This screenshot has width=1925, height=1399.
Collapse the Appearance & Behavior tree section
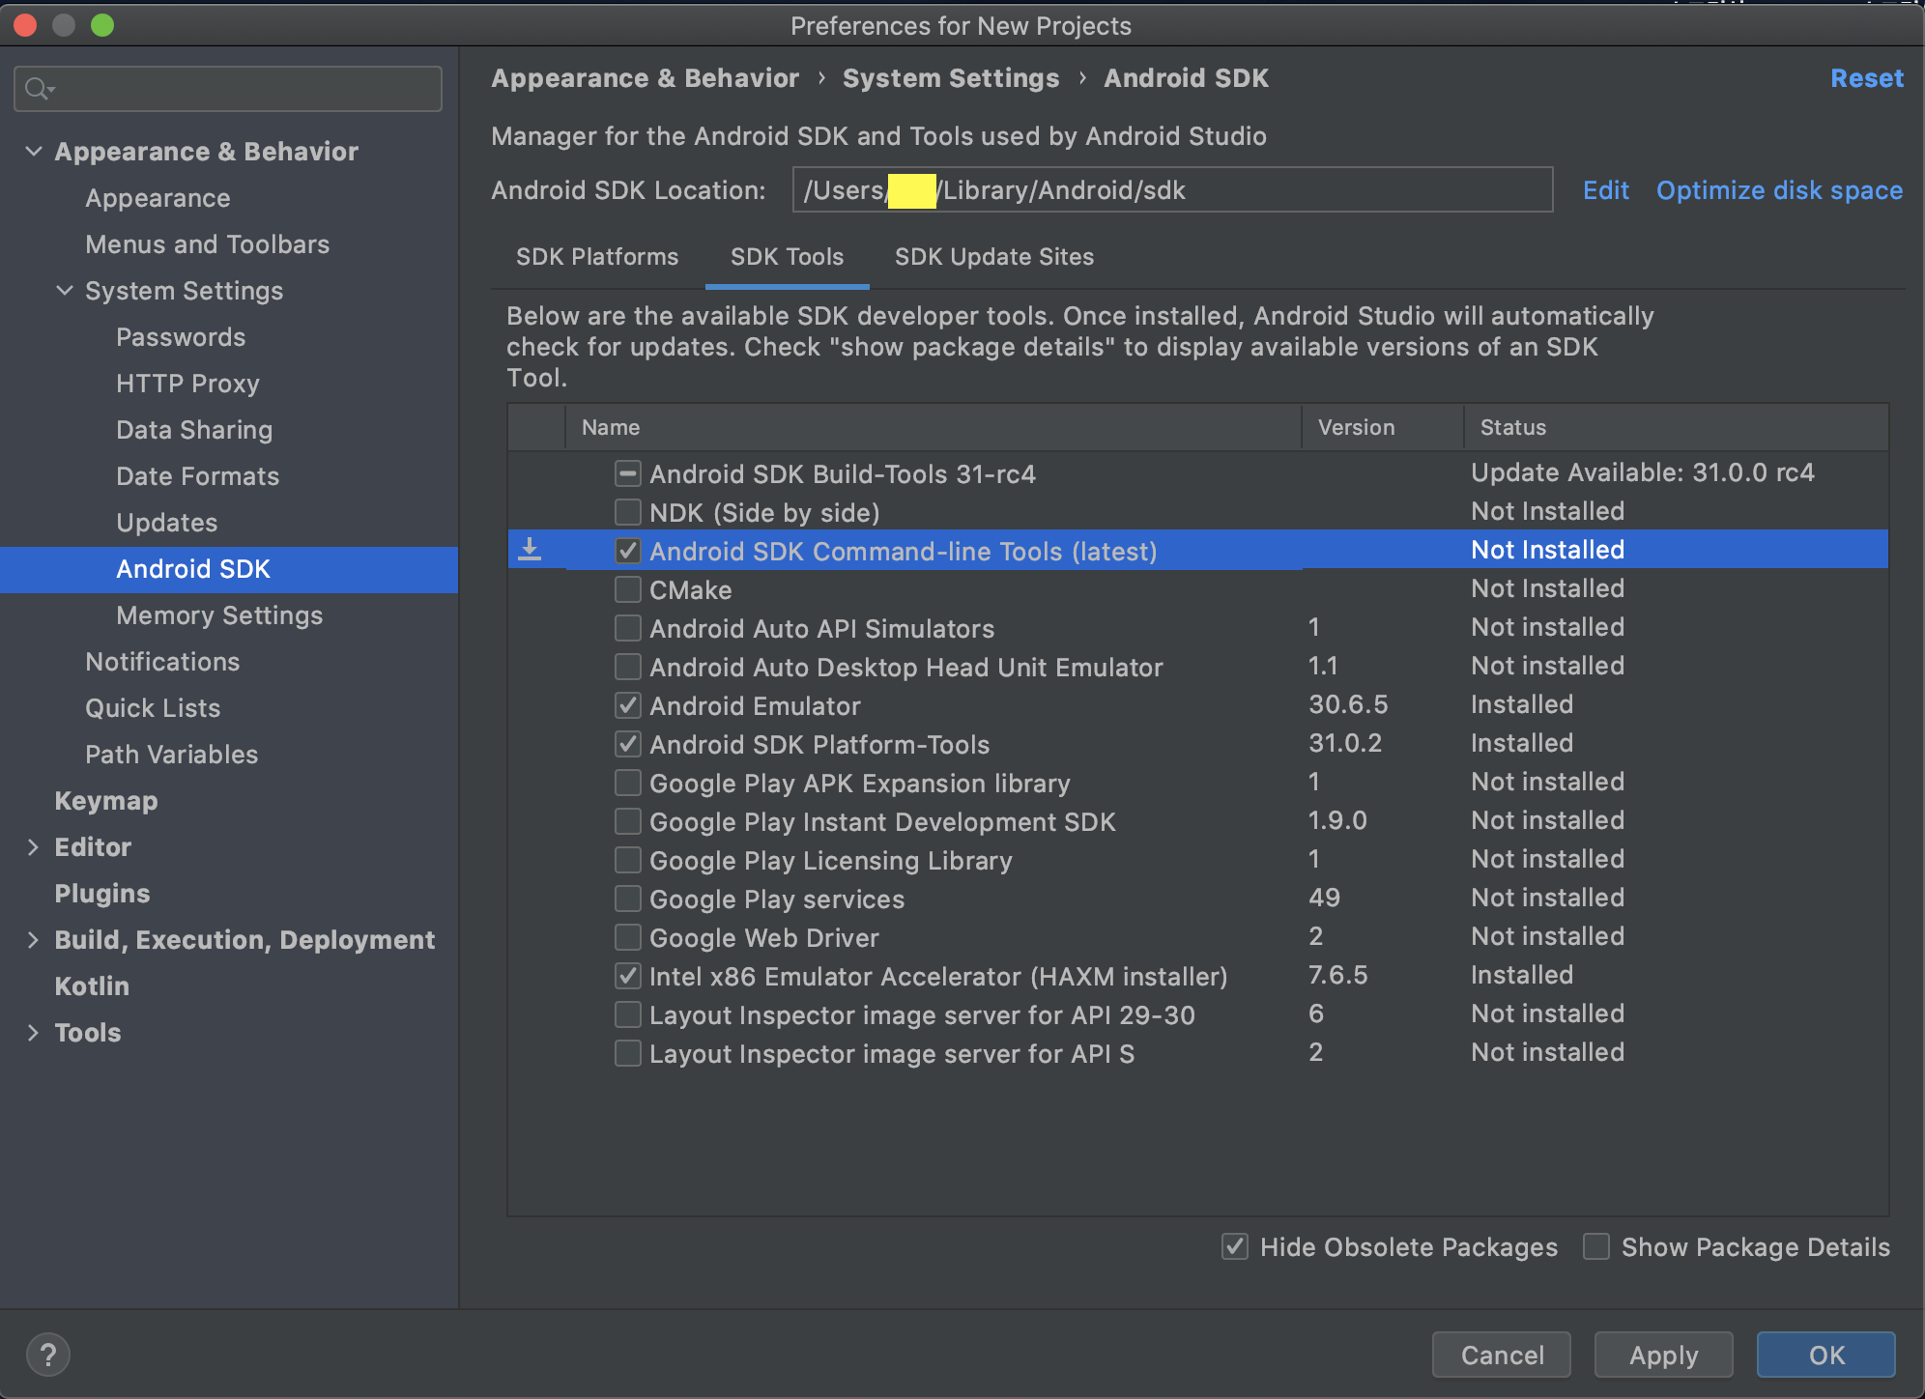(34, 152)
